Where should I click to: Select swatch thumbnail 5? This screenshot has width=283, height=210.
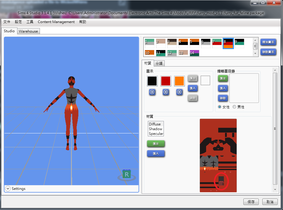[194, 43]
